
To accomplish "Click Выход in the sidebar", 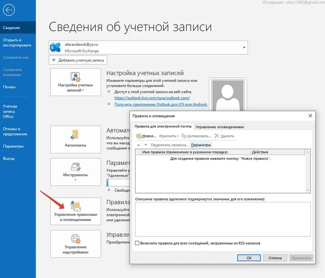I will (9, 158).
